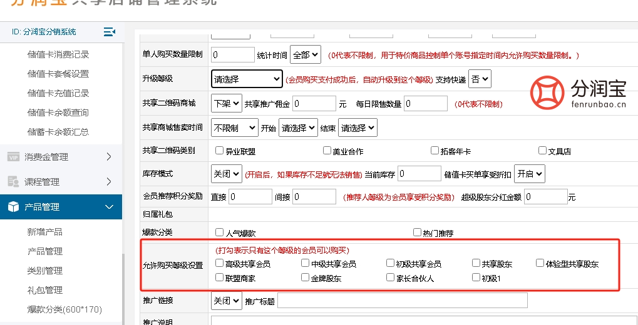Image resolution: width=638 pixels, height=325 pixels.
Task: Open 升级等级 请选择 dropdown
Action: tap(247, 79)
